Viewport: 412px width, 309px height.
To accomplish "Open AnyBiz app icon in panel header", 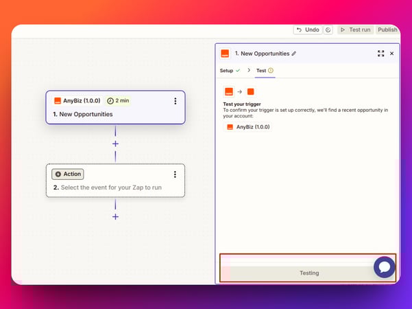I will tap(225, 54).
